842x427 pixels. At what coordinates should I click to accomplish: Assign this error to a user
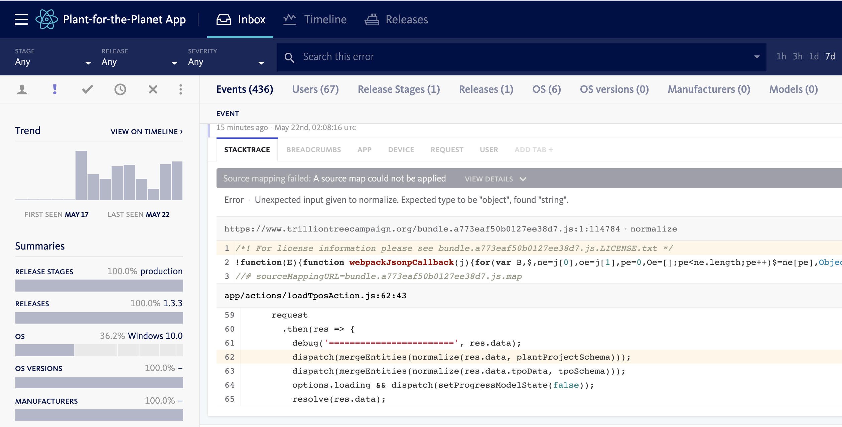[22, 89]
